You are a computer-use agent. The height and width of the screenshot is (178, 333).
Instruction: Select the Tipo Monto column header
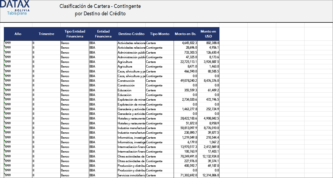159,34
